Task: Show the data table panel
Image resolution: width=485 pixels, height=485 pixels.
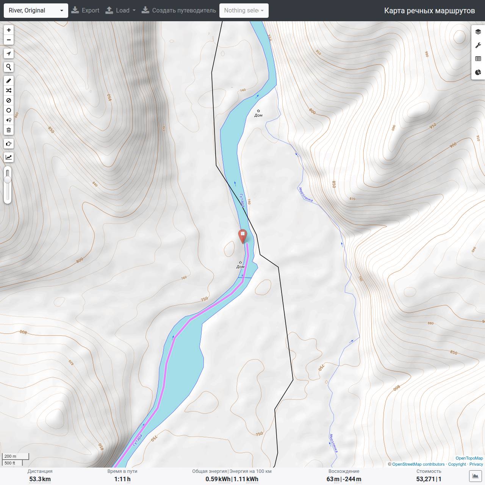Action: tap(478, 59)
